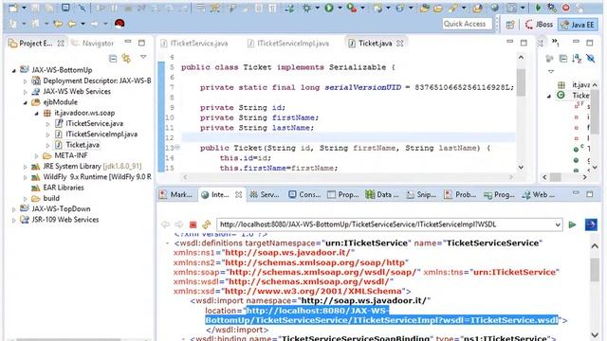Switch to the Java EE perspective
The height and width of the screenshot is (341, 607).
(x=578, y=25)
